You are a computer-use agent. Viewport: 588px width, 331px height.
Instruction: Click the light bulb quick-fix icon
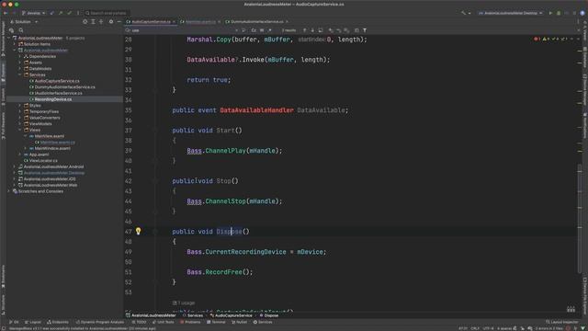(x=138, y=231)
